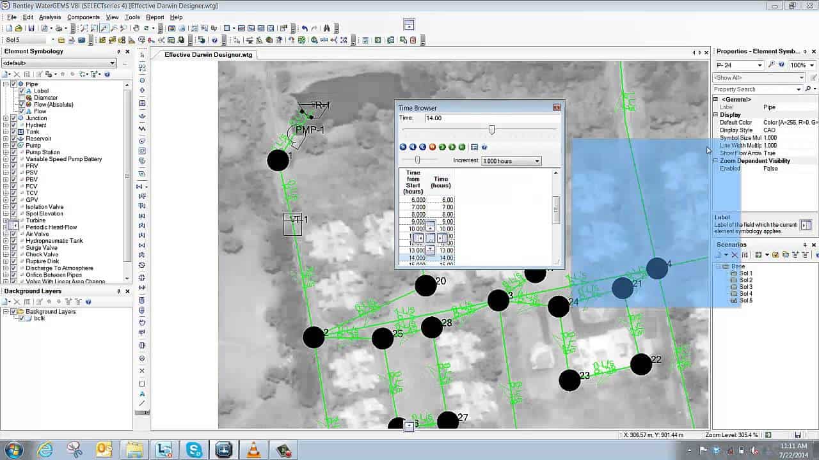
Task: Toggle the Isolation Valve checkbox
Action: pos(13,207)
